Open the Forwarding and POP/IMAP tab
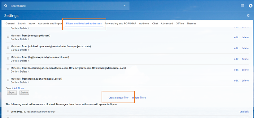Image resolution: width=254 pixels, height=118 pixels. click(120, 23)
